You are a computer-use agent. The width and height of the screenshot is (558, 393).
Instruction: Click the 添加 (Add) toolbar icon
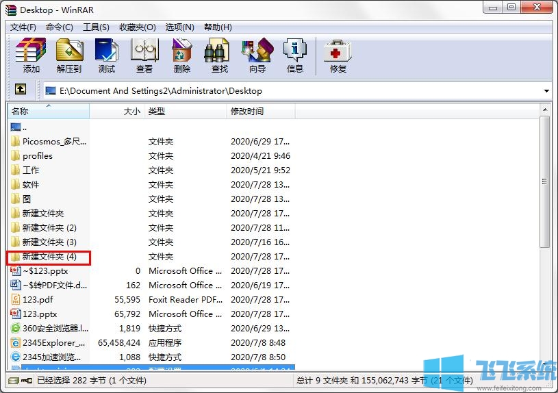point(31,55)
